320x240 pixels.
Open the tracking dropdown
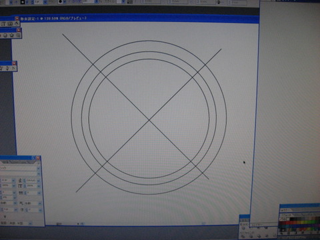[39, 193]
